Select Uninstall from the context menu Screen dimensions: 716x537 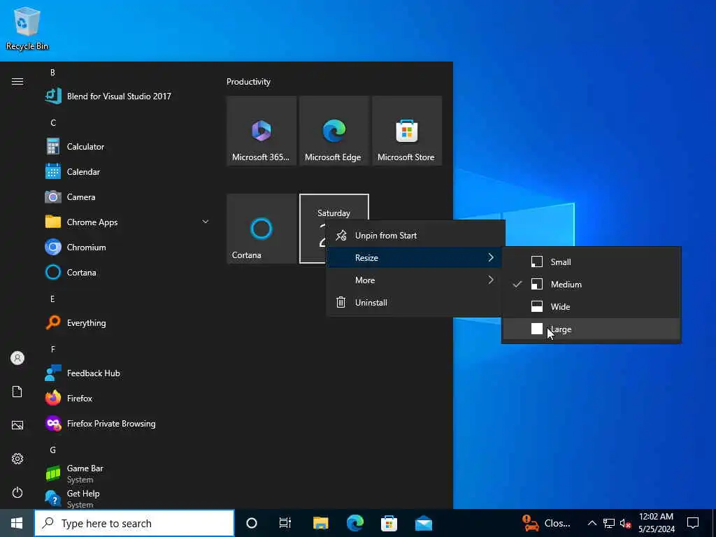[x=415, y=302]
